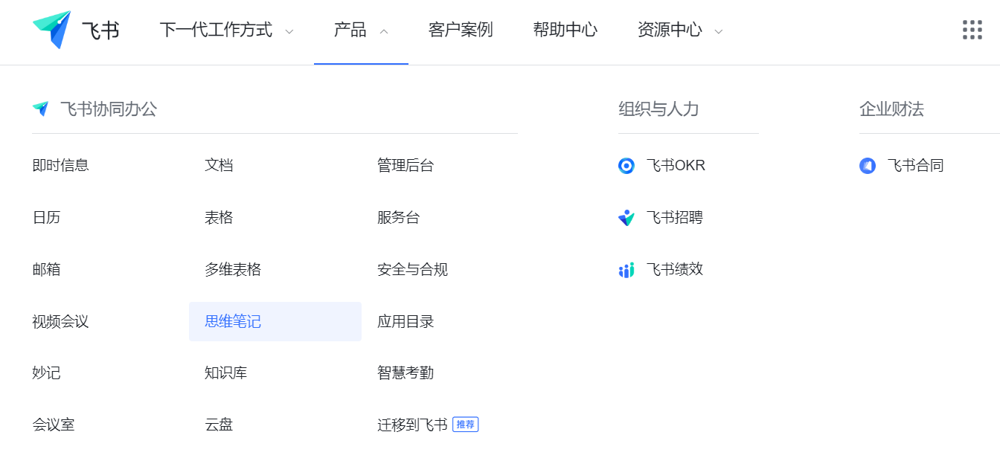
Task: Click the Feishu OKR circular icon
Action: point(626,166)
